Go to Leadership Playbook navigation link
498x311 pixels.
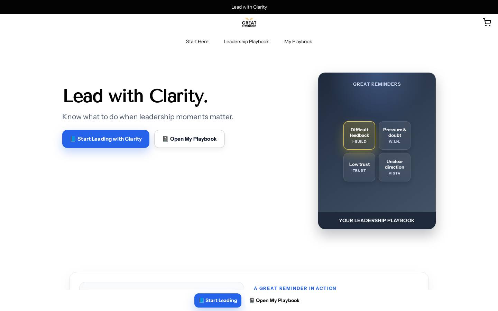tap(246, 41)
